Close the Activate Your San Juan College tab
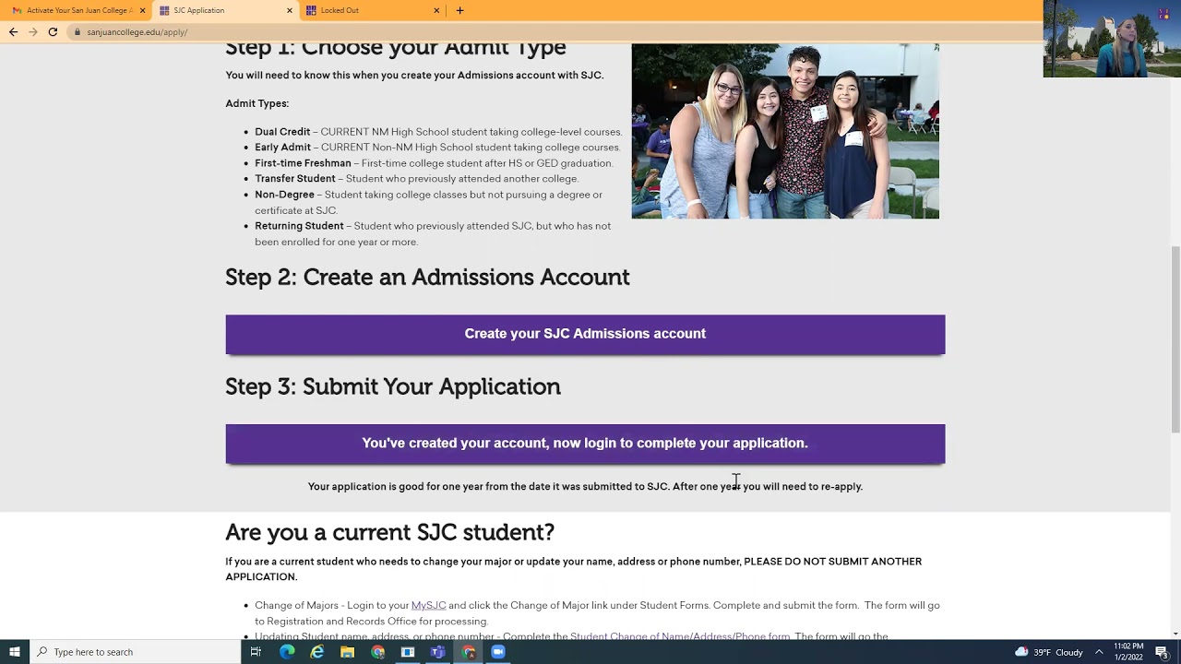The height and width of the screenshot is (664, 1181). [142, 10]
